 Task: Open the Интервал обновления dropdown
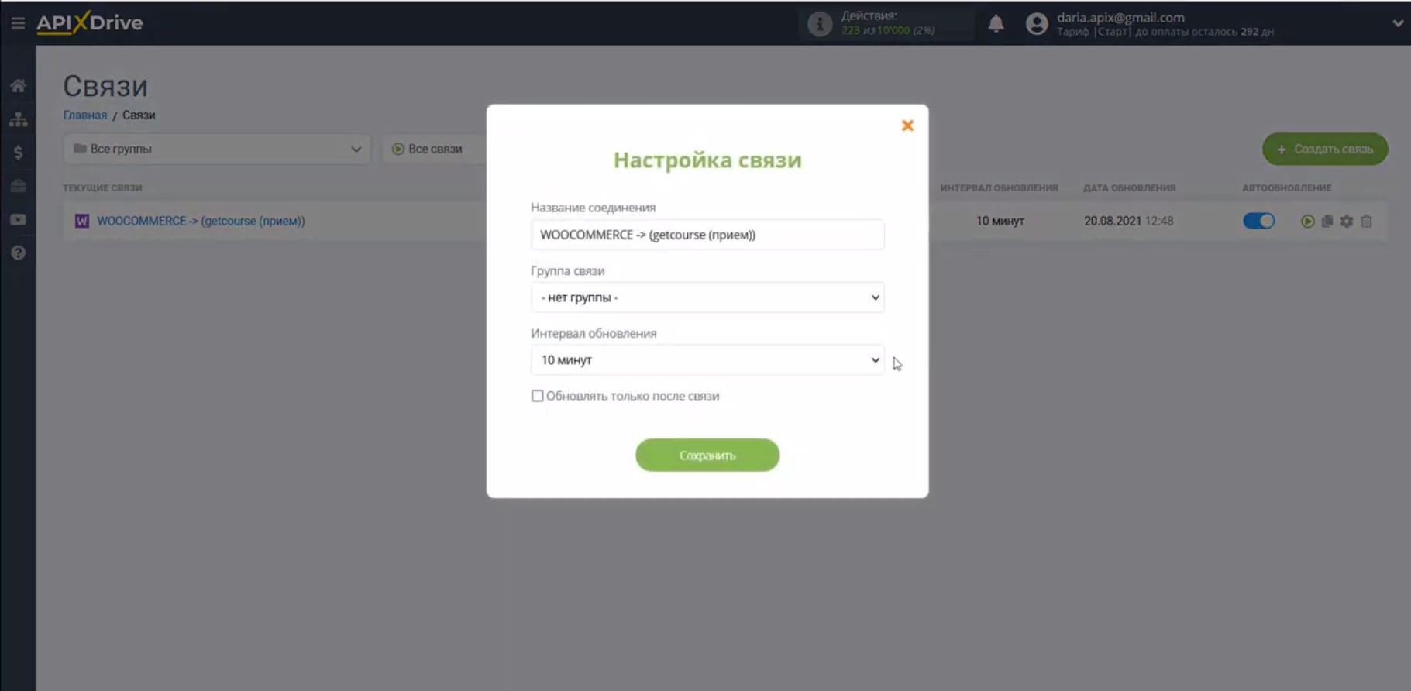tap(707, 359)
